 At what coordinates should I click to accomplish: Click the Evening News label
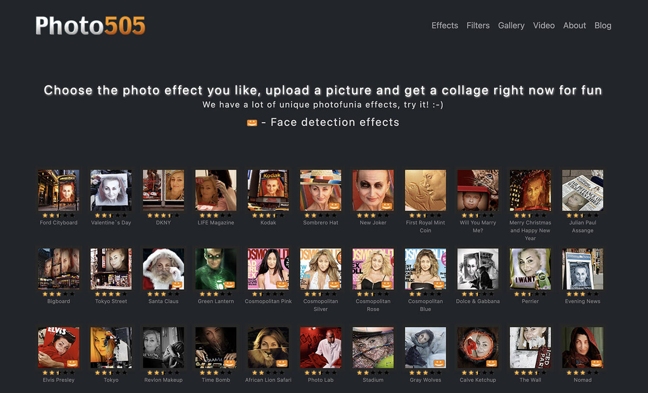point(582,301)
